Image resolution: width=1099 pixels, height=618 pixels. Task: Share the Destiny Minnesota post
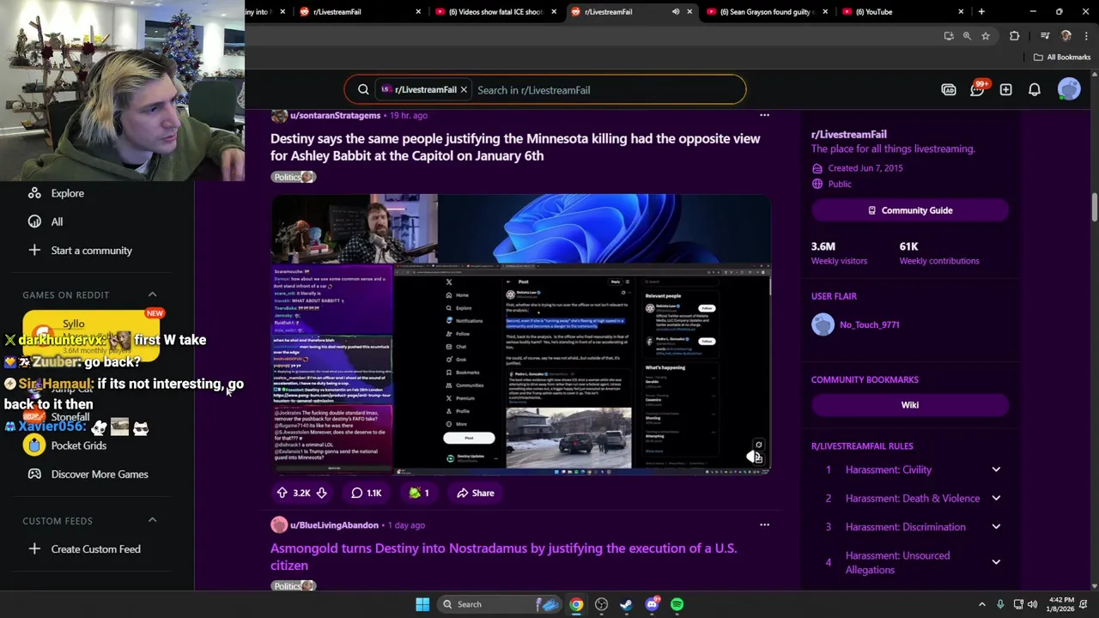[476, 493]
